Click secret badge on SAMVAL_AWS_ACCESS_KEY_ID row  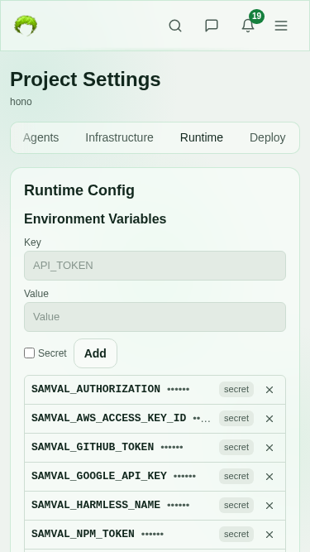(x=236, y=418)
